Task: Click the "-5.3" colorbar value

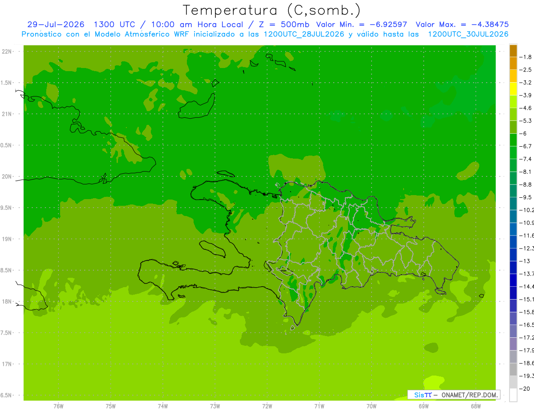Action: 526,120
